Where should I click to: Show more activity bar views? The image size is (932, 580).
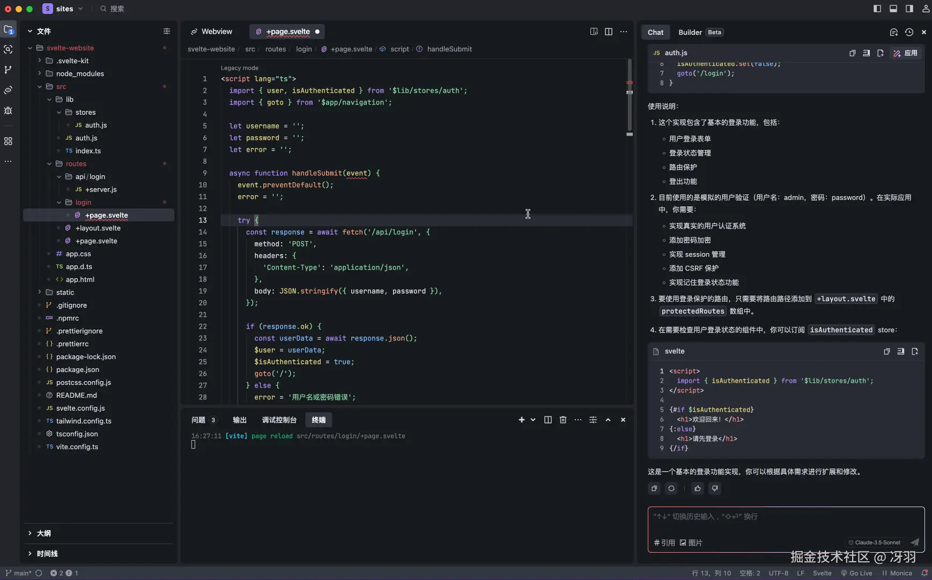pos(8,161)
